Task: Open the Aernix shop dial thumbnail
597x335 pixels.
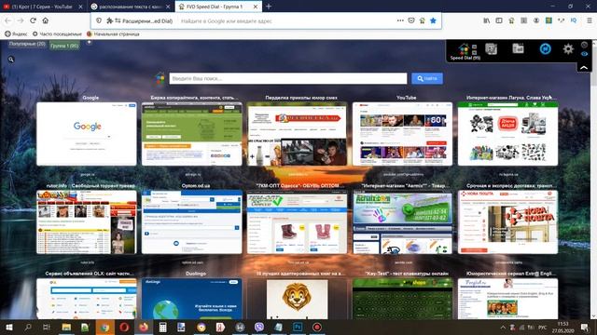Action: (402, 221)
